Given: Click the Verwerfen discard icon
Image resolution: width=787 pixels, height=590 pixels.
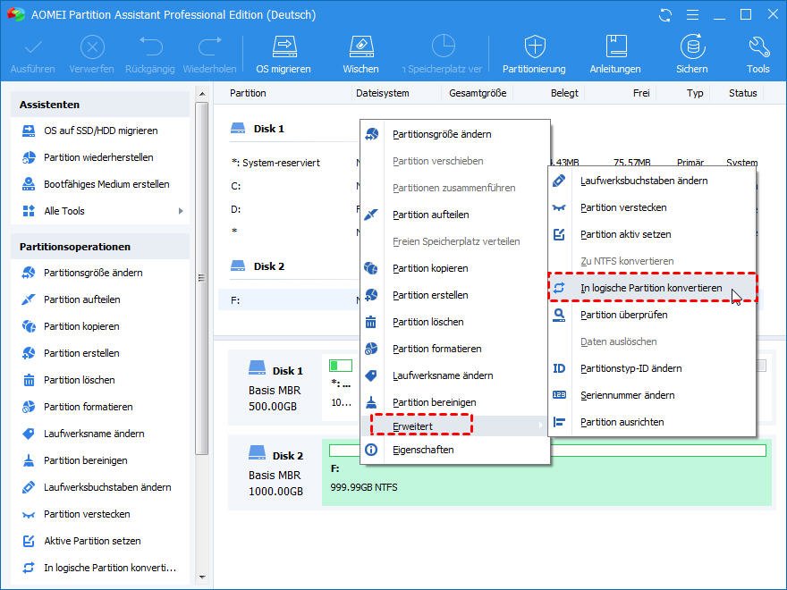Looking at the screenshot, I should 92,47.
